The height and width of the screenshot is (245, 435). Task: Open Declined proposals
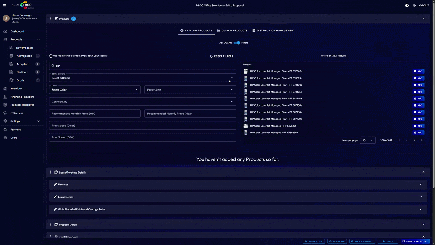(22, 72)
